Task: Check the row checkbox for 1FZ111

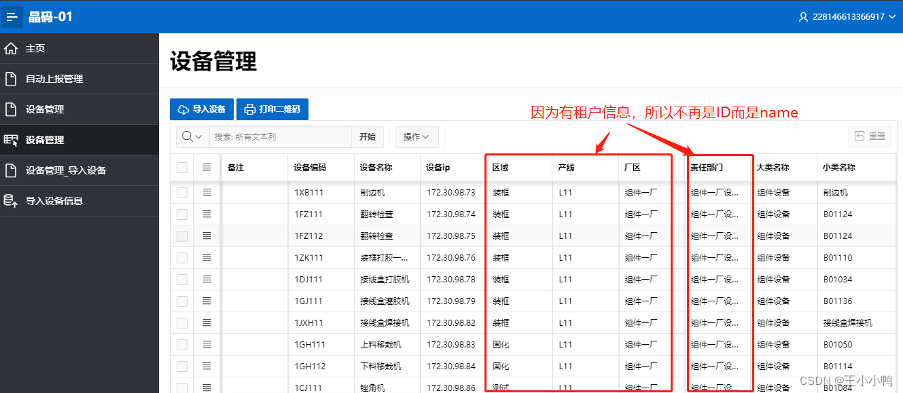Action: click(182, 214)
